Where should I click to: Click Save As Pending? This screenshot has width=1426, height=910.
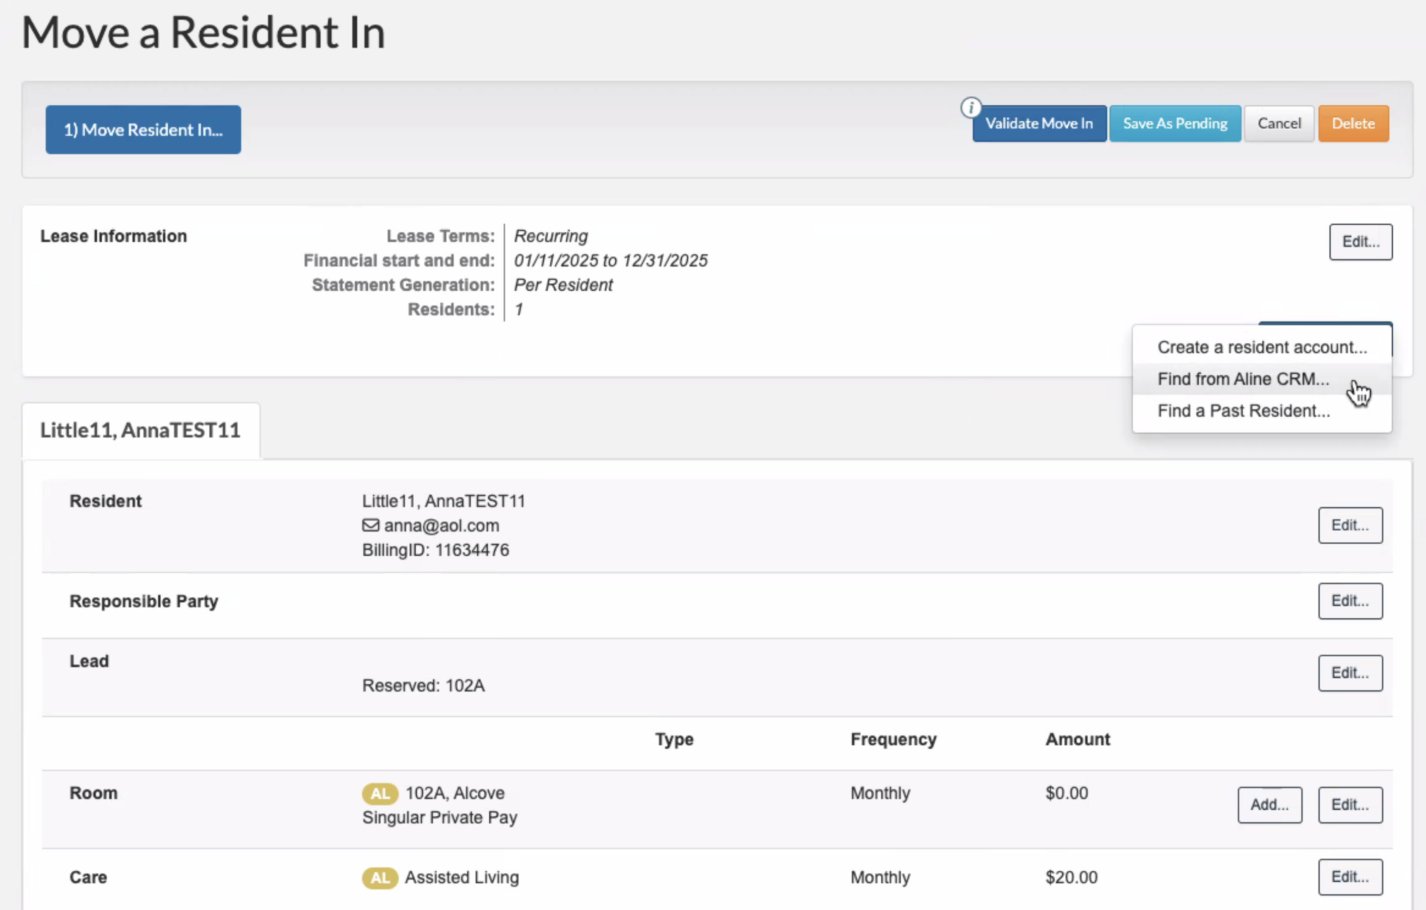[1175, 124]
